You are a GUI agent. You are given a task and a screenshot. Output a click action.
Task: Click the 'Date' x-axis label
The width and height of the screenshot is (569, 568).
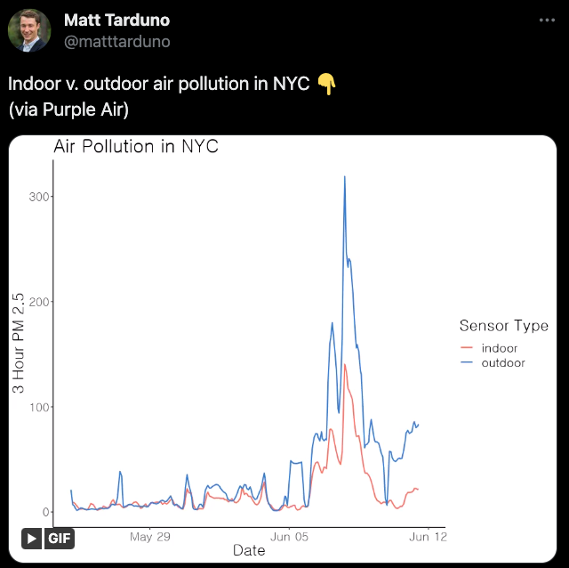(x=249, y=550)
